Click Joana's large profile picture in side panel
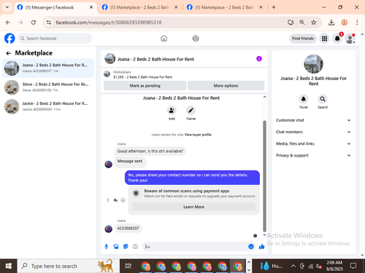Viewport: 365px width, 273px height. 313,64
